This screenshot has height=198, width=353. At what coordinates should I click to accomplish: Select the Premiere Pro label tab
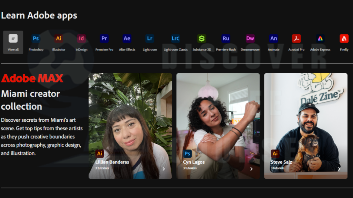pyautogui.click(x=104, y=49)
